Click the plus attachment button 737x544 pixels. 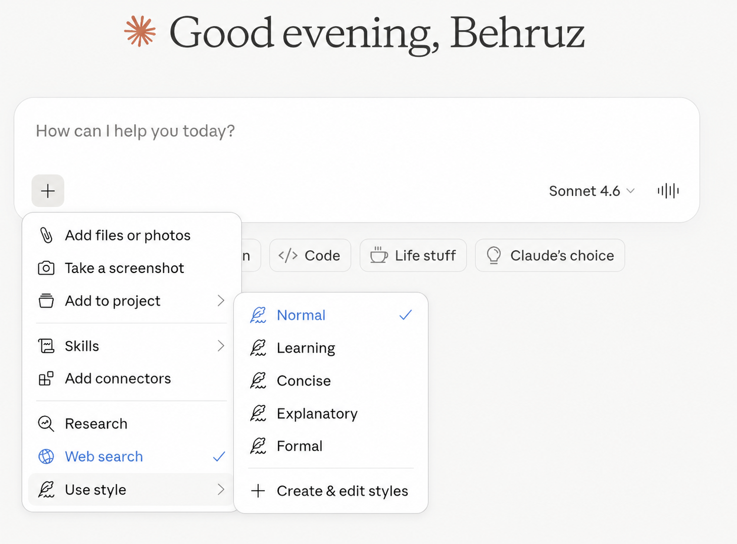tap(48, 191)
